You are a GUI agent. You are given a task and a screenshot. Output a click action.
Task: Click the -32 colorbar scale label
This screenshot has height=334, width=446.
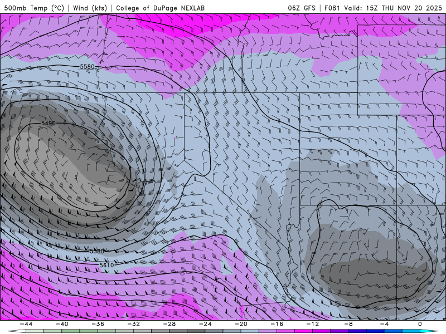(x=133, y=324)
